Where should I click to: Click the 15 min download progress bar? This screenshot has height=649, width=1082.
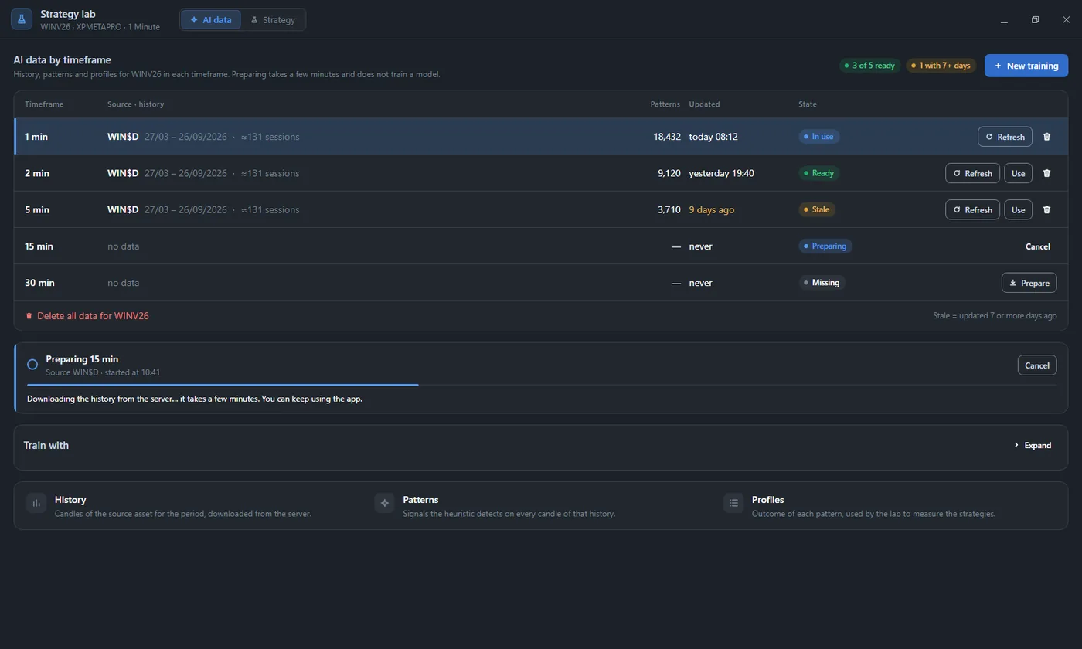[x=542, y=385]
